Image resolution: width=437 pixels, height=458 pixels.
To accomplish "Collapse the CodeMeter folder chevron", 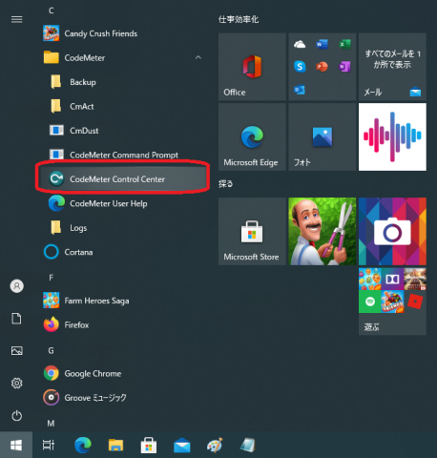I will 198,57.
